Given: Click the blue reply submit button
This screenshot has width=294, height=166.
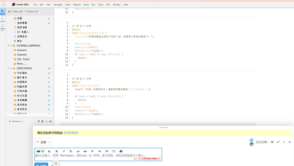Looking at the screenshot, I should coord(41,164).
